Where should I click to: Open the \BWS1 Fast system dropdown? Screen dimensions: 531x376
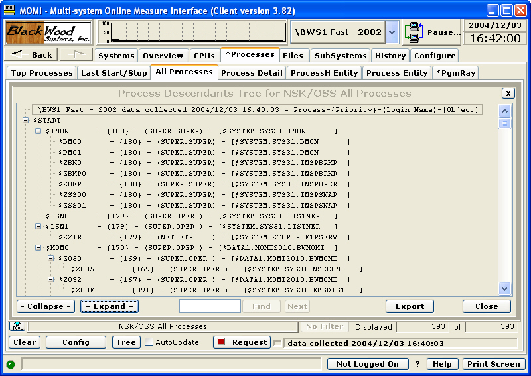point(392,32)
